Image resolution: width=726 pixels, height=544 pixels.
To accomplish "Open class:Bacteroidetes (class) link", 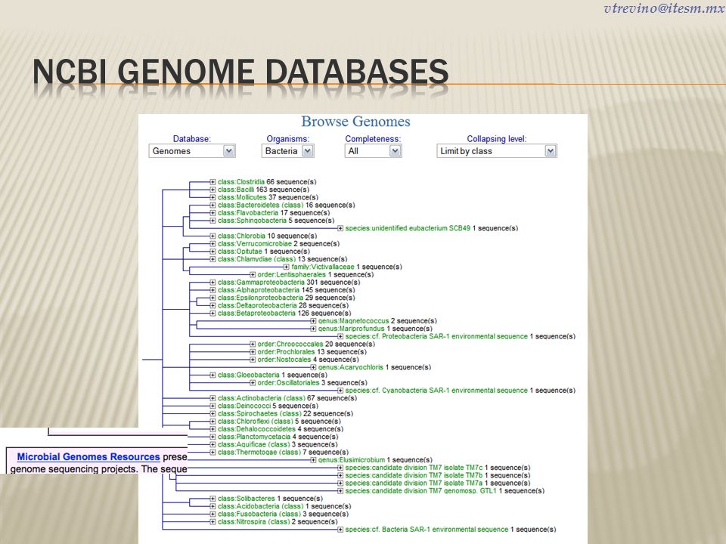I will 261,205.
